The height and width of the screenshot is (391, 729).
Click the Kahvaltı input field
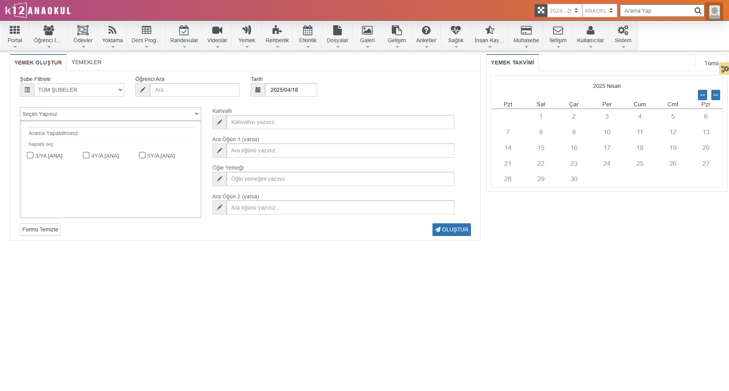(x=340, y=122)
